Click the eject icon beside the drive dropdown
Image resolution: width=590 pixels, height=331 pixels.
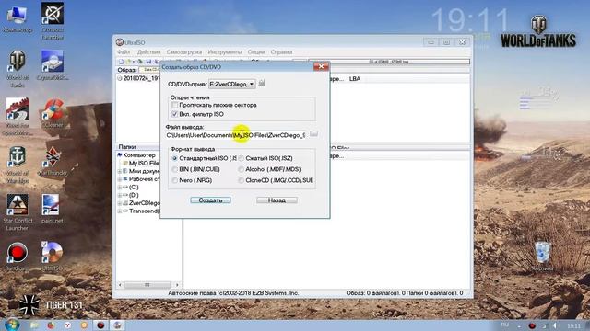262,83
